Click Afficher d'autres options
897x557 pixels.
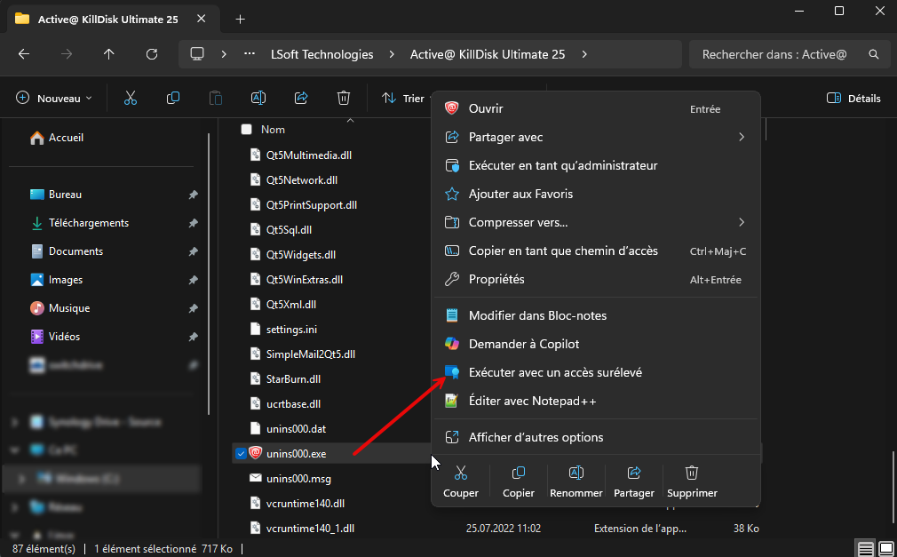[596, 437]
